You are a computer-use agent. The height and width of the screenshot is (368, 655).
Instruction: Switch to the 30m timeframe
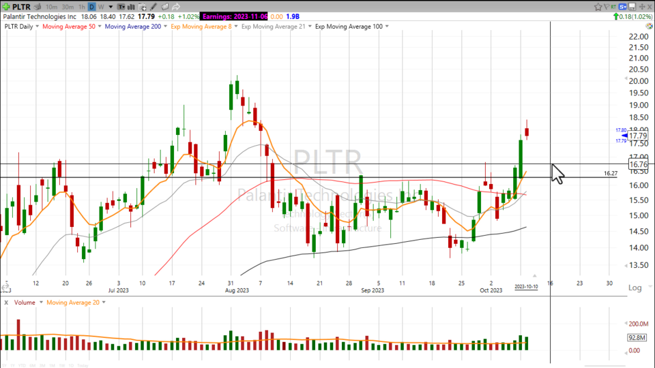68,7
